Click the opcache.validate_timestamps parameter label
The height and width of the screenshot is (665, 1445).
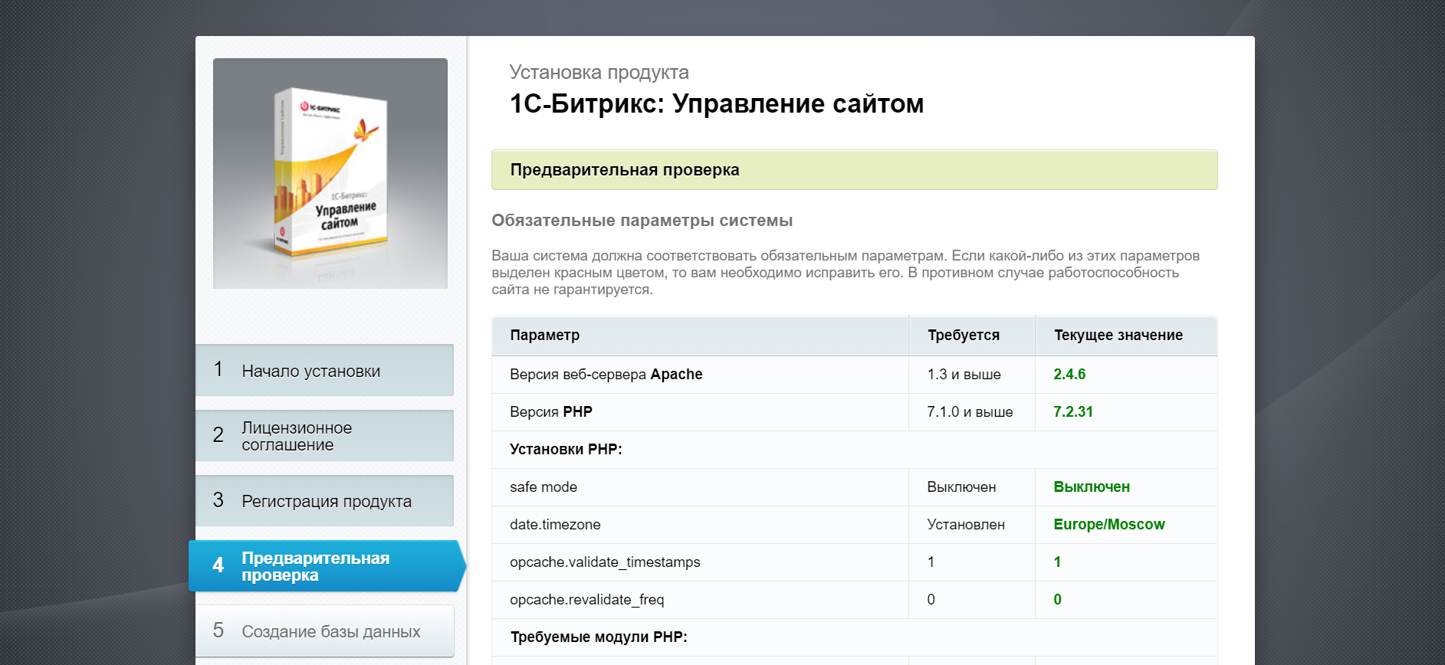click(605, 562)
